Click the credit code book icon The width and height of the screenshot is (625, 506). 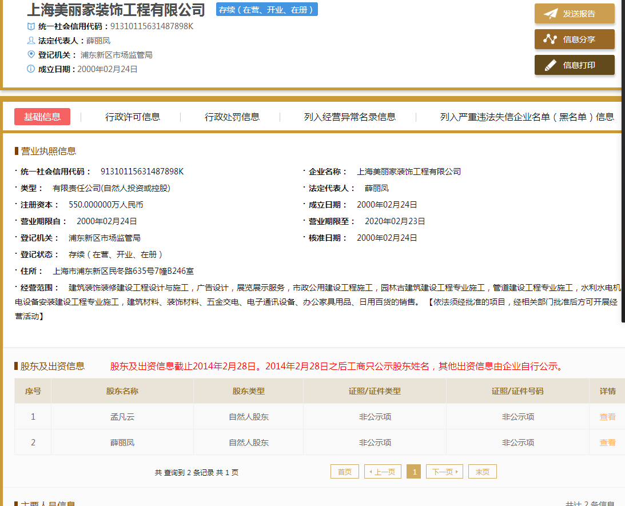coord(31,26)
